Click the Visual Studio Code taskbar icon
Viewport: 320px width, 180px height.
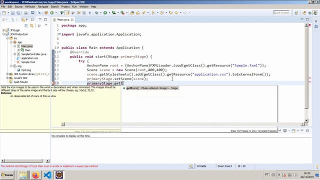tap(47, 175)
